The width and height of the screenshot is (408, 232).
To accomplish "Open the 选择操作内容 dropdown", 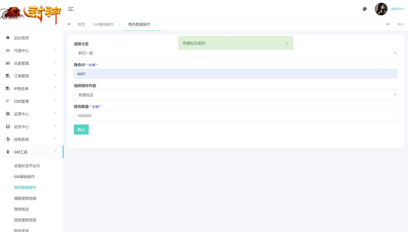I will point(235,95).
